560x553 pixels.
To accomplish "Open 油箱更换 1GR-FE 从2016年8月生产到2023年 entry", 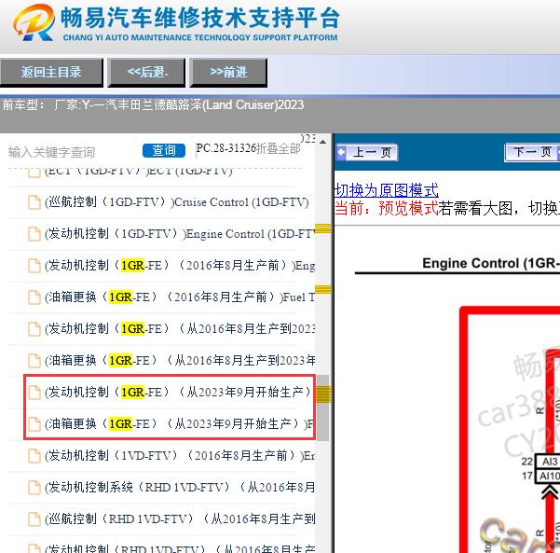I will coord(180,360).
